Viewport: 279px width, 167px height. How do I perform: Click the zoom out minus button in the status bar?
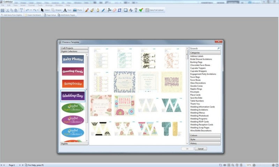pyautogui.click(x=254, y=165)
